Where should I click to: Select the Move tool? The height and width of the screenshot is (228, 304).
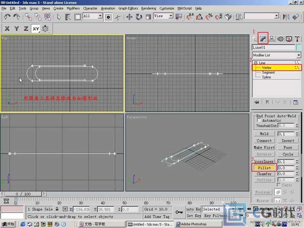click(129, 17)
